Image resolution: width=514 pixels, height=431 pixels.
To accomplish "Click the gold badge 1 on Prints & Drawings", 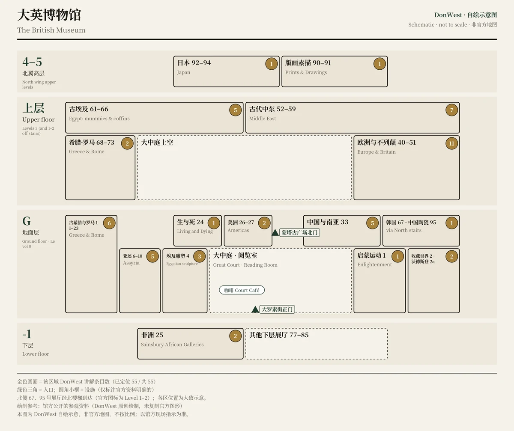I will point(379,64).
